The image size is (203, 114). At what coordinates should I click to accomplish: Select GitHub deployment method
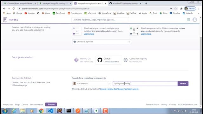108,60
